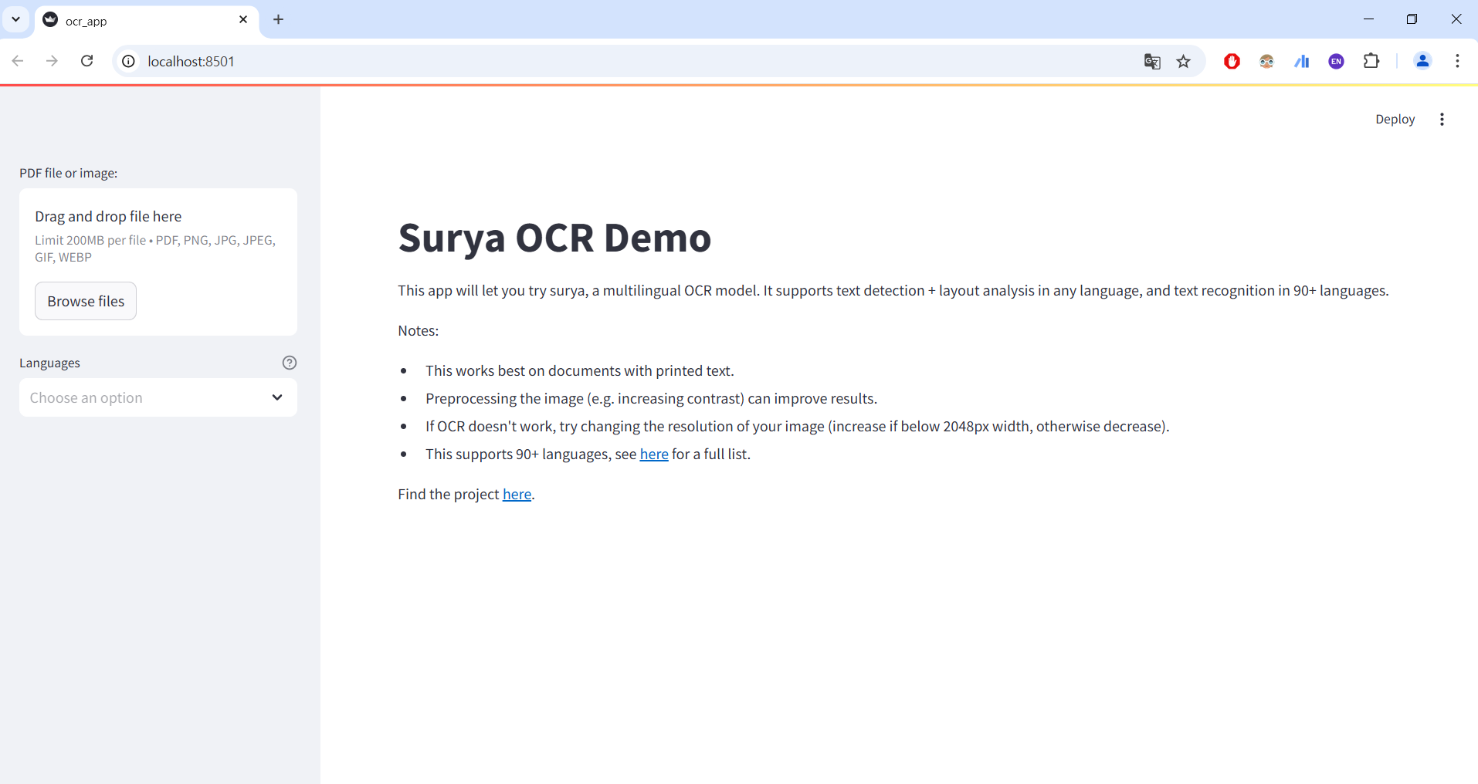
Task: Click the Deploy button
Action: [1395, 119]
